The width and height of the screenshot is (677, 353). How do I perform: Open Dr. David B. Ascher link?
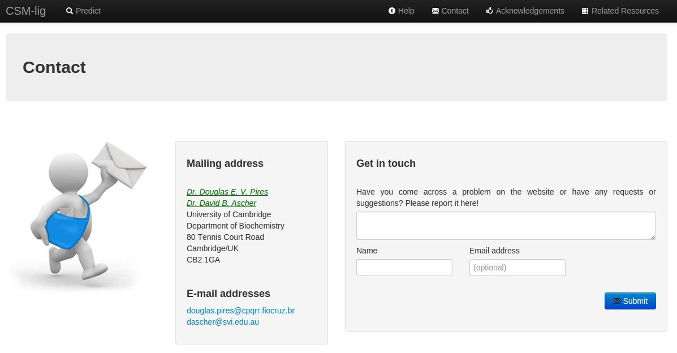(222, 203)
